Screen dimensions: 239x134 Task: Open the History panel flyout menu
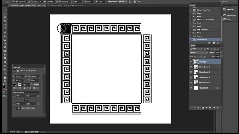pyautogui.click(x=221, y=6)
